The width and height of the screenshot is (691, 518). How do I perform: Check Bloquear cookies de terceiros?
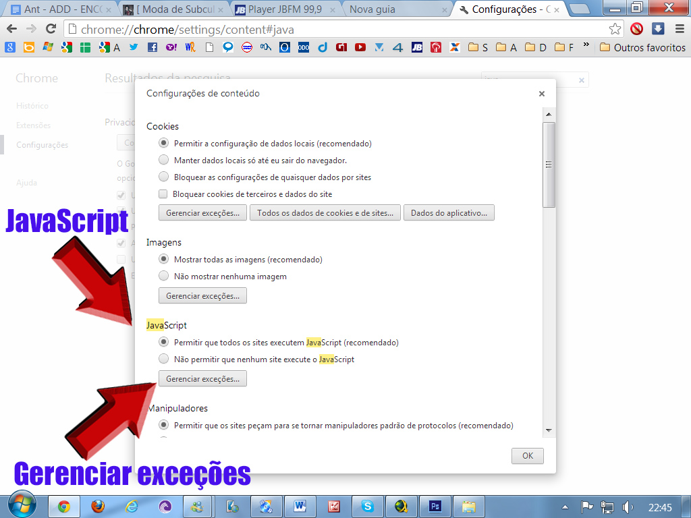163,194
